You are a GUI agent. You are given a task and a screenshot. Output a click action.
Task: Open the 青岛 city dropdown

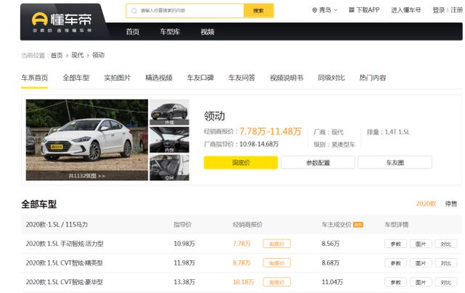click(x=325, y=10)
